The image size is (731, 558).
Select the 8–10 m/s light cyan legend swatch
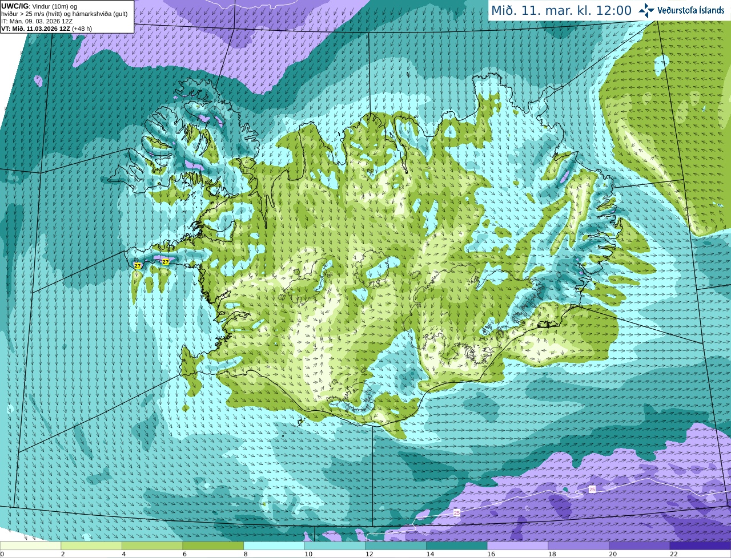coord(274,546)
